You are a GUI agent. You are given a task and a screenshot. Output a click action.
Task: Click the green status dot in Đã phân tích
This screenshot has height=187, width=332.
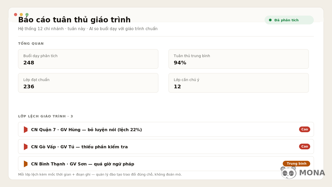(270, 20)
